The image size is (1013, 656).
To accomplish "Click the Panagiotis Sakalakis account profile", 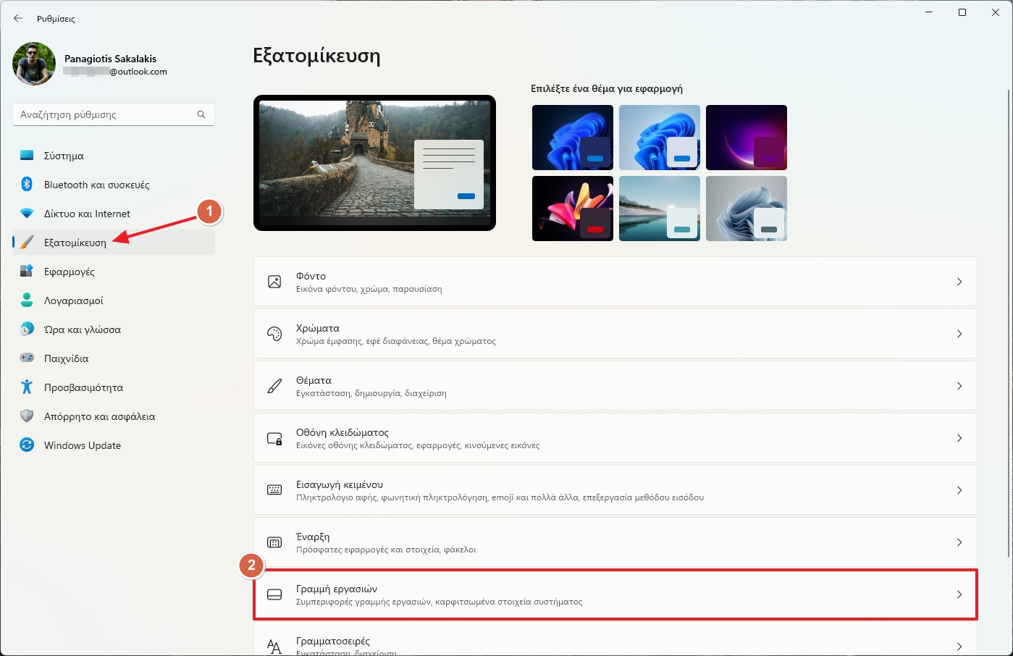I will click(88, 64).
